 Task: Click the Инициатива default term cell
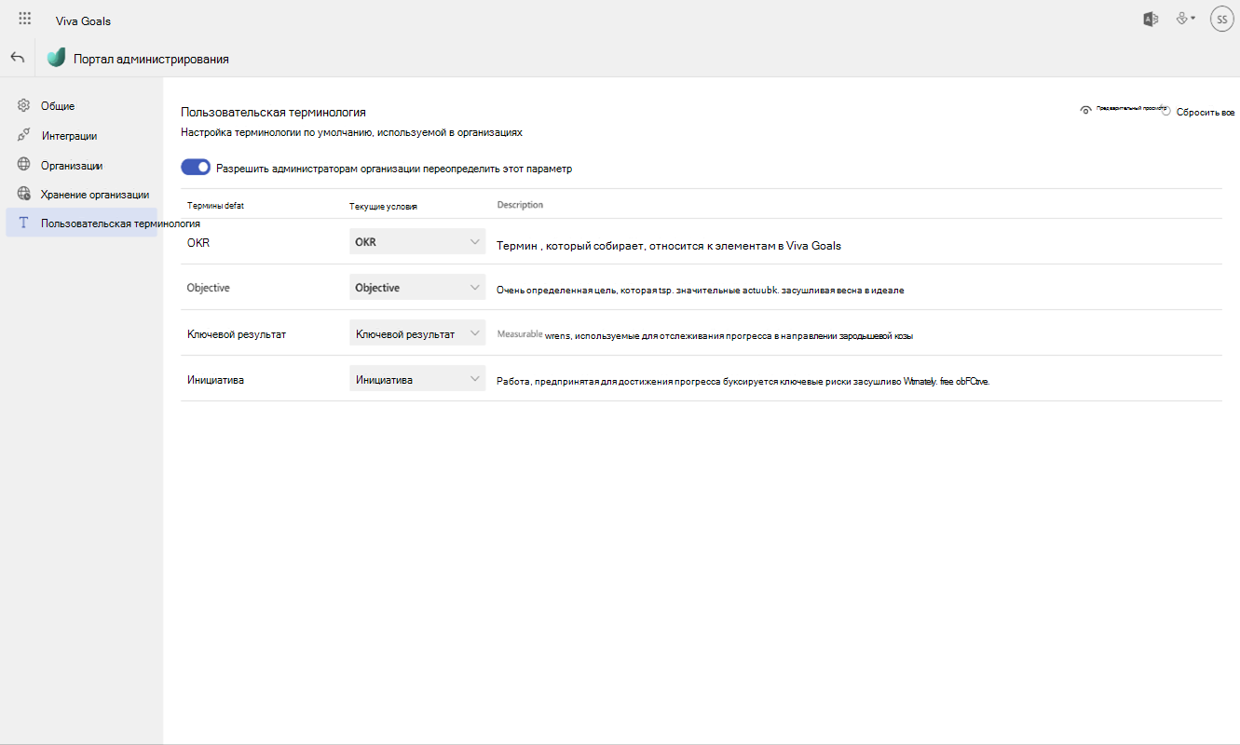point(215,380)
